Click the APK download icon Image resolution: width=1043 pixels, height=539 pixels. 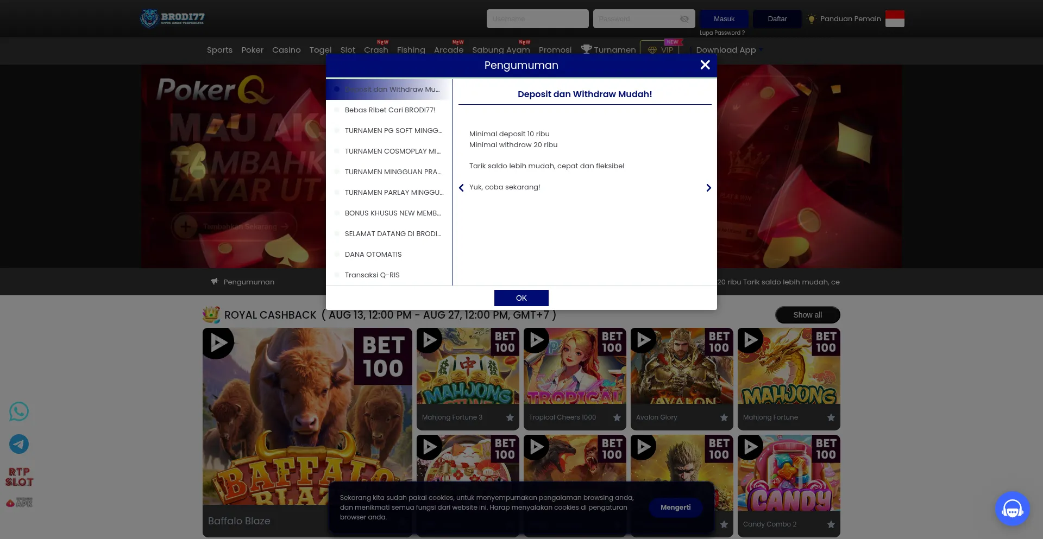(x=19, y=503)
